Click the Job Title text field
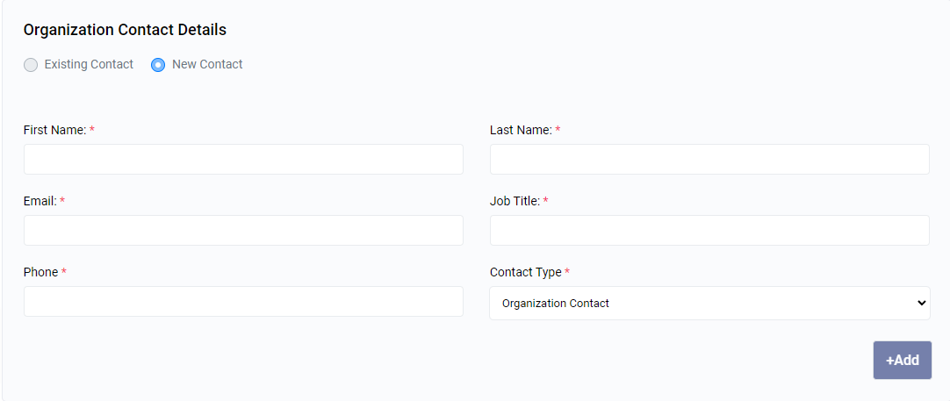This screenshot has width=950, height=401. tap(709, 231)
